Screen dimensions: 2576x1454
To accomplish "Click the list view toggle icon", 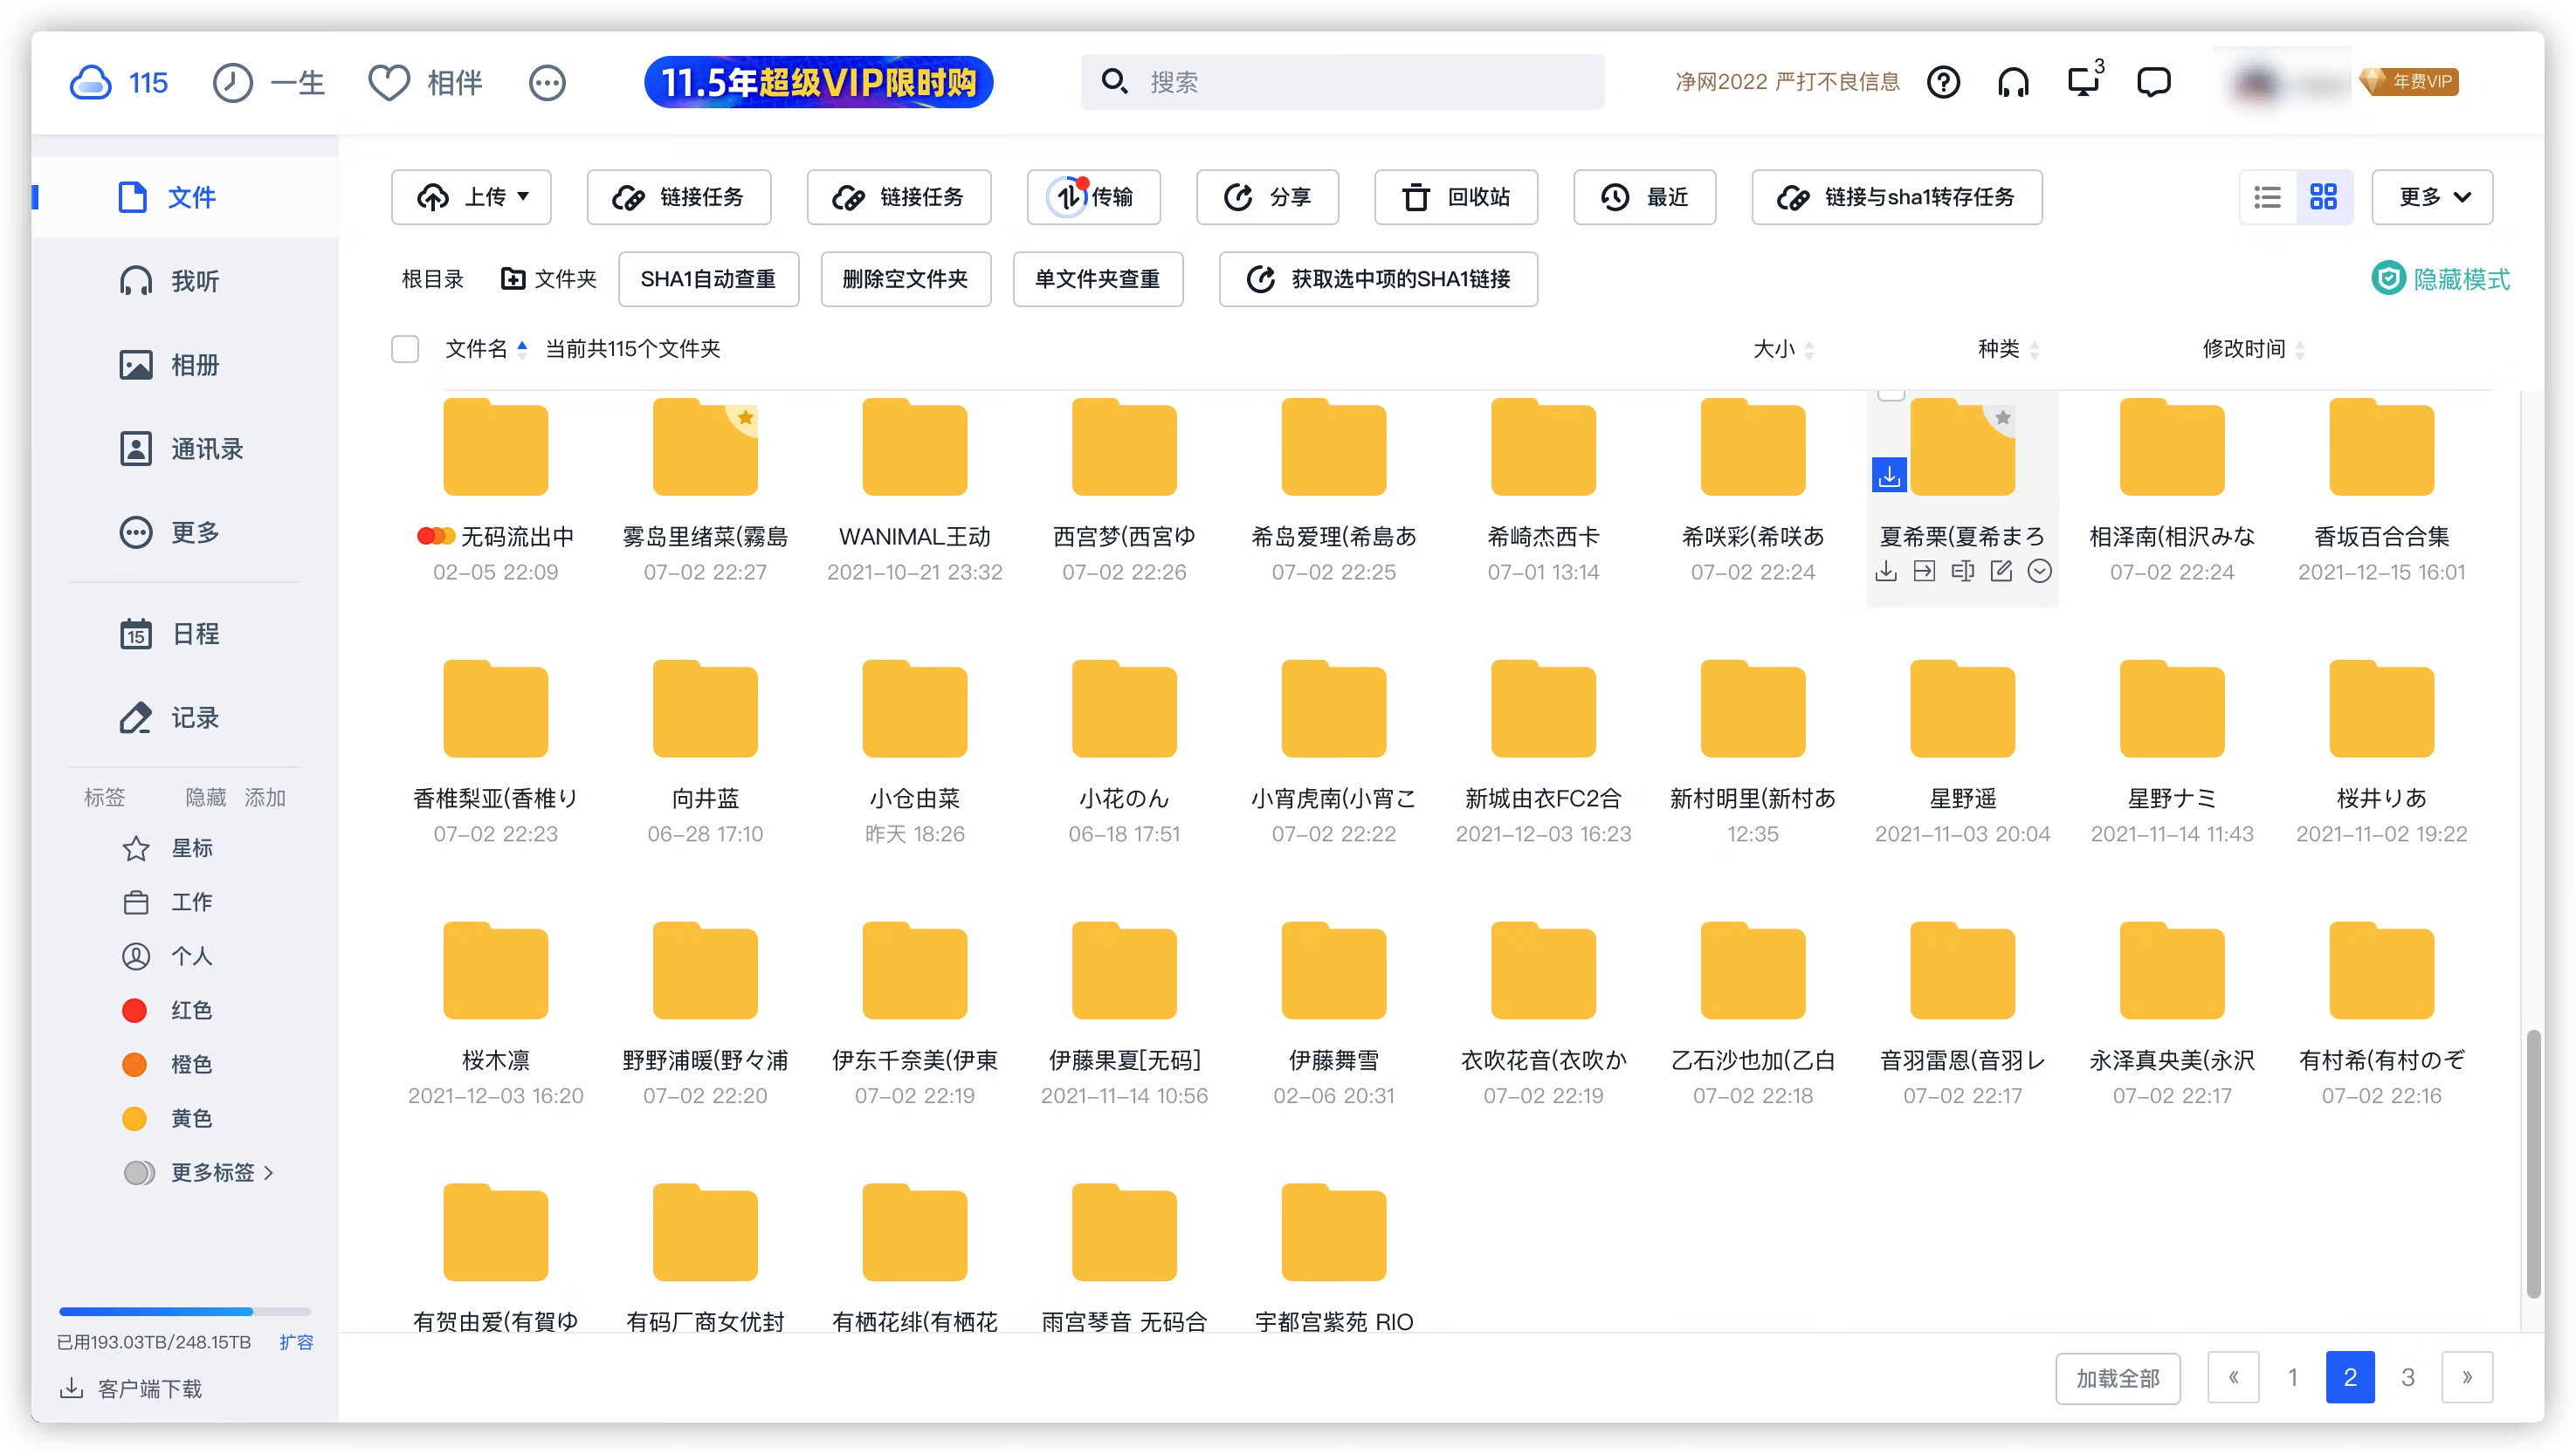I will pyautogui.click(x=2268, y=196).
